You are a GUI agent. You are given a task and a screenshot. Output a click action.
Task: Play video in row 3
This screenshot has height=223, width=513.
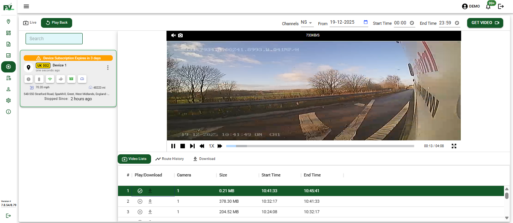[x=140, y=212]
